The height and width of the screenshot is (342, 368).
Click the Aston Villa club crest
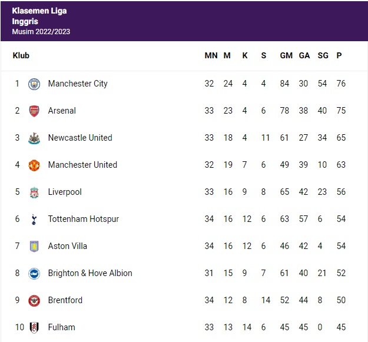tap(34, 246)
